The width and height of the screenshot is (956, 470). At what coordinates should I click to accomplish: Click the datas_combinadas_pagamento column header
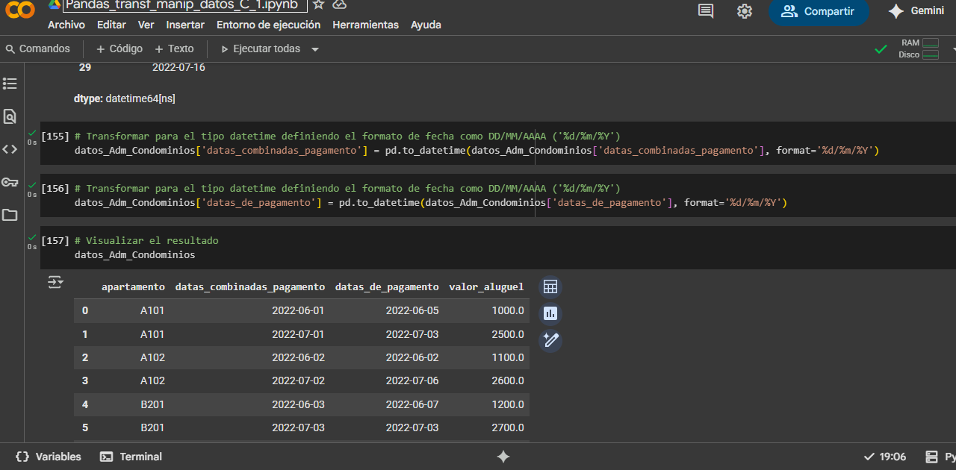click(250, 286)
